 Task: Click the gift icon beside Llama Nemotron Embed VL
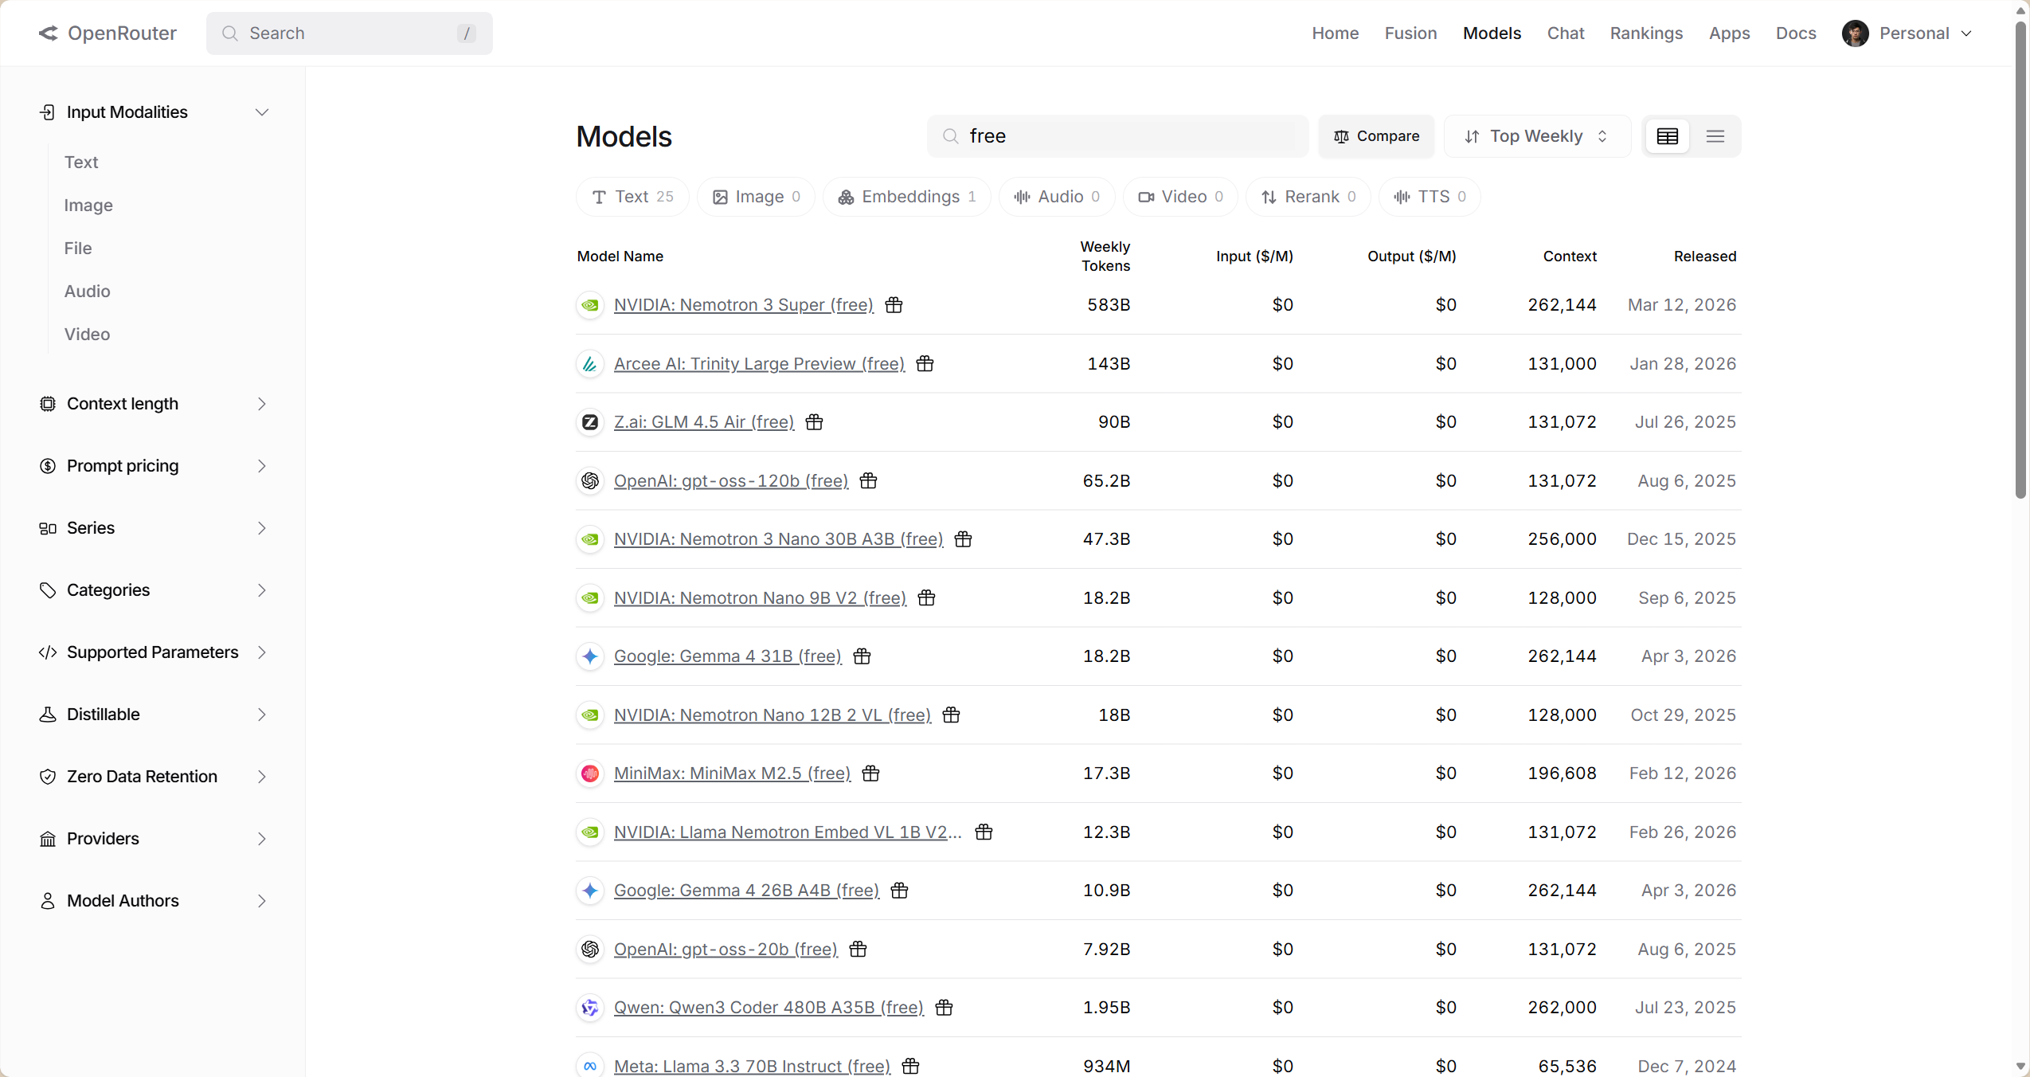(984, 832)
